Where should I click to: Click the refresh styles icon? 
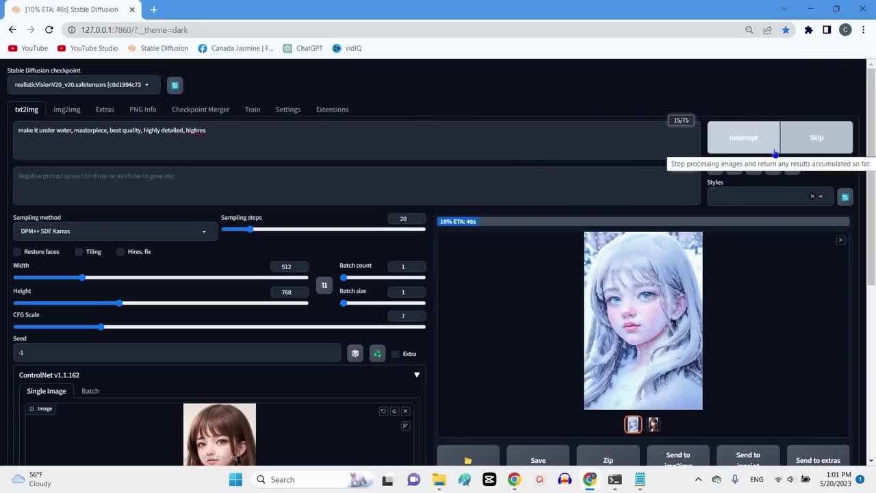[845, 197]
